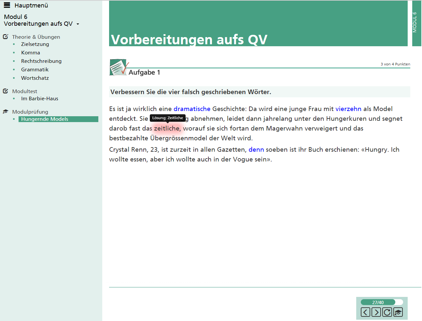Click the Aufgabe 1 checklist icon
This screenshot has height=321, width=422.
[x=119, y=67]
